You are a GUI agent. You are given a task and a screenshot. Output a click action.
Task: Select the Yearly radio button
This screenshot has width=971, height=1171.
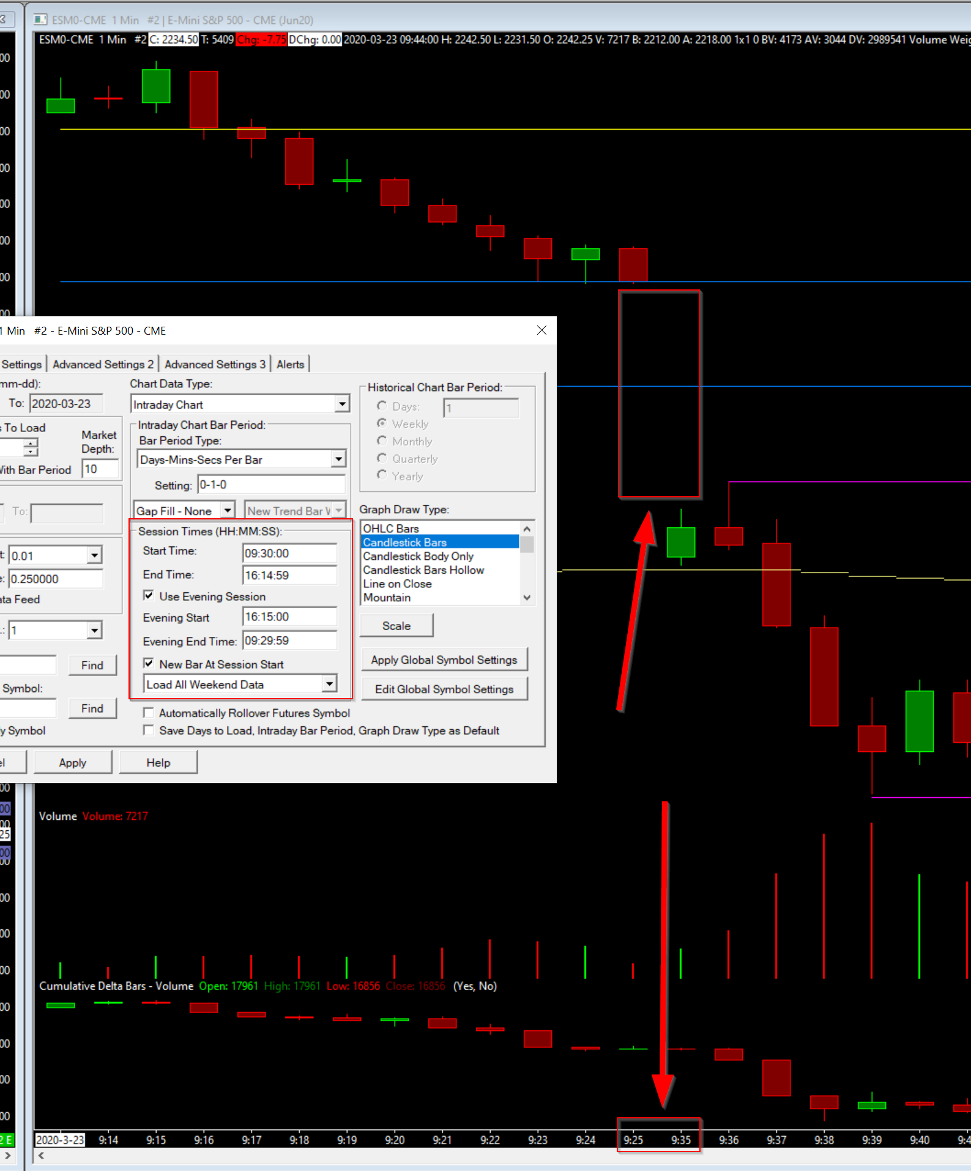point(382,475)
